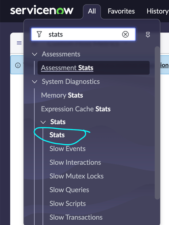The height and width of the screenshot is (225, 169).
Task: Click the menu panel vertical scrollbar
Action: pos(157,123)
